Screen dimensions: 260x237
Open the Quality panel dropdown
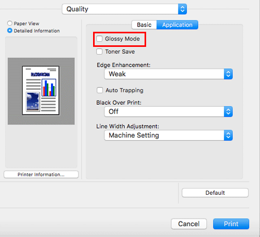coord(124,9)
